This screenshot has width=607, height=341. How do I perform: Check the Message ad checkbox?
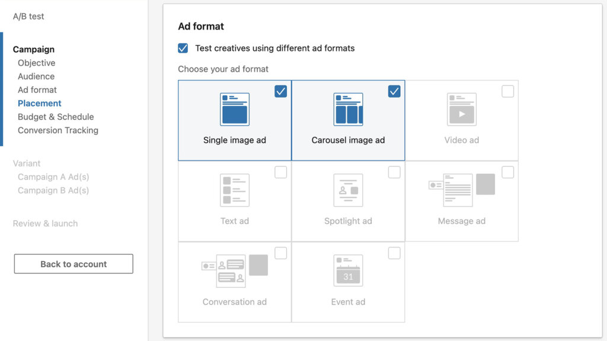pos(508,172)
